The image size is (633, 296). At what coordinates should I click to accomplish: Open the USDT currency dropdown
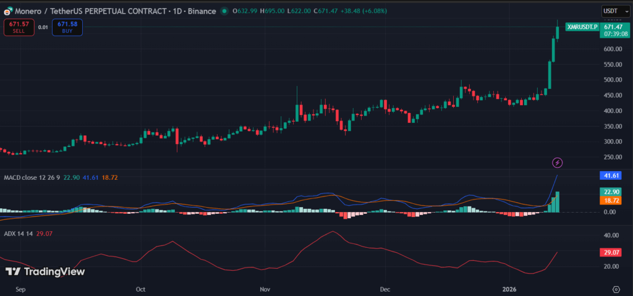(613, 11)
